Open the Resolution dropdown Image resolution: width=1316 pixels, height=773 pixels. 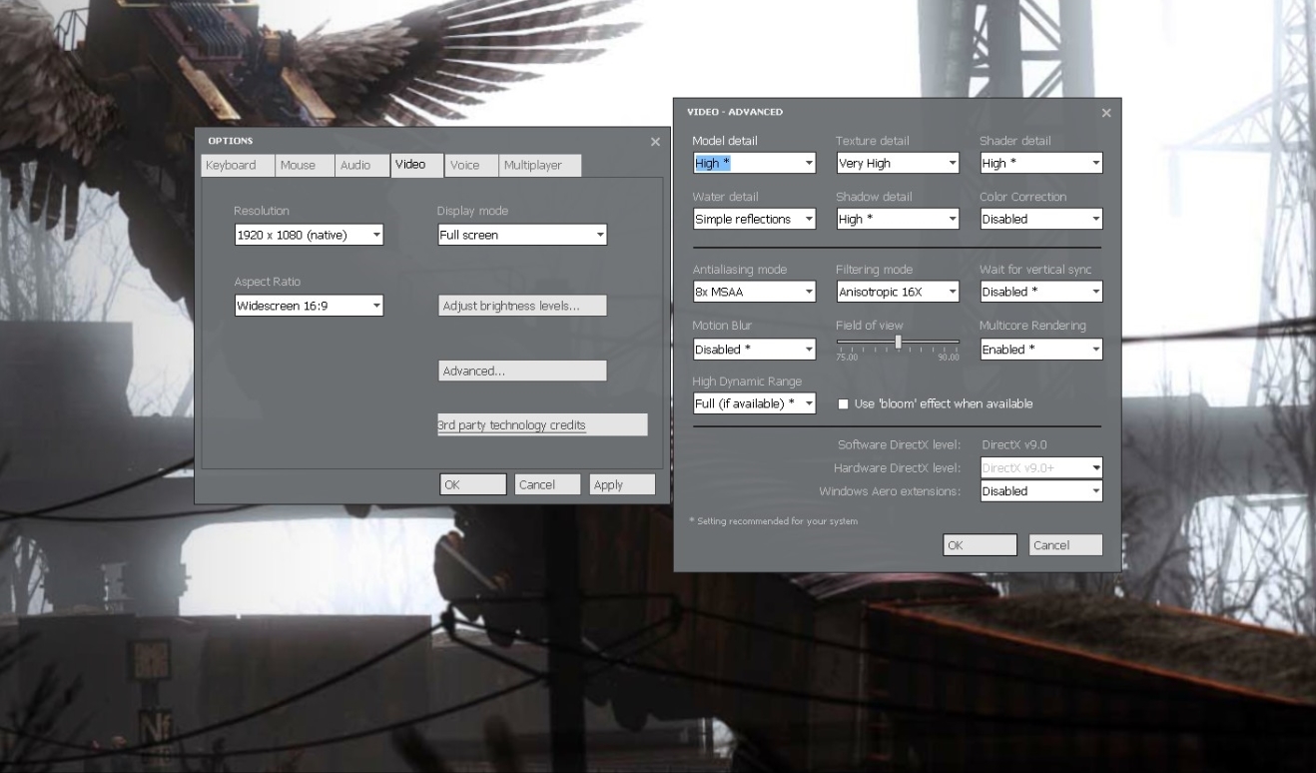(x=309, y=236)
